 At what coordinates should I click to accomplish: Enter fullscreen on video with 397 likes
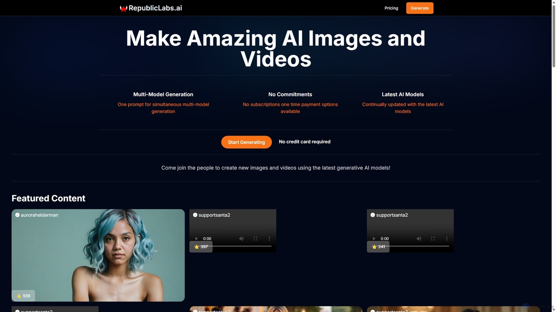click(255, 238)
